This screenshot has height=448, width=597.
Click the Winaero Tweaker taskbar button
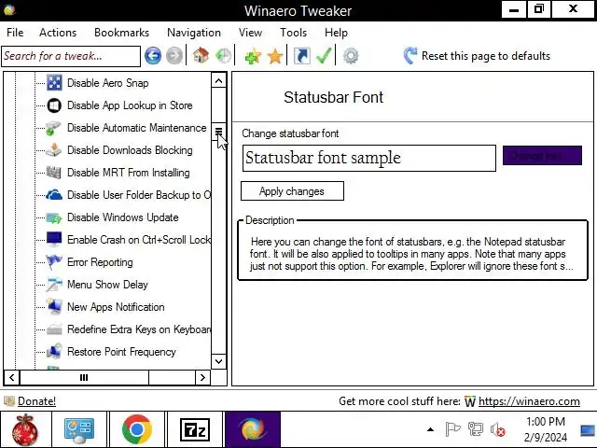253,429
